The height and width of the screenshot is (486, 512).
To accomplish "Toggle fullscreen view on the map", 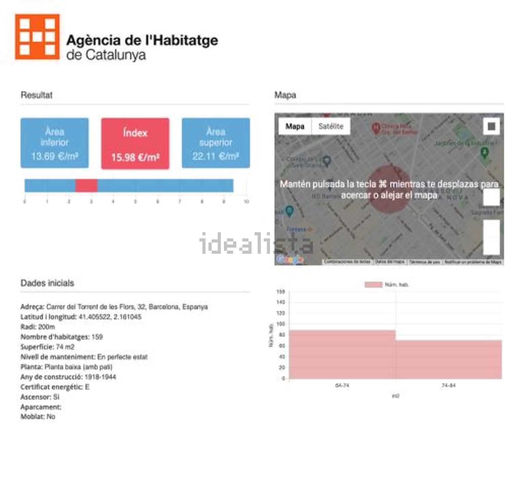I will pos(491,127).
